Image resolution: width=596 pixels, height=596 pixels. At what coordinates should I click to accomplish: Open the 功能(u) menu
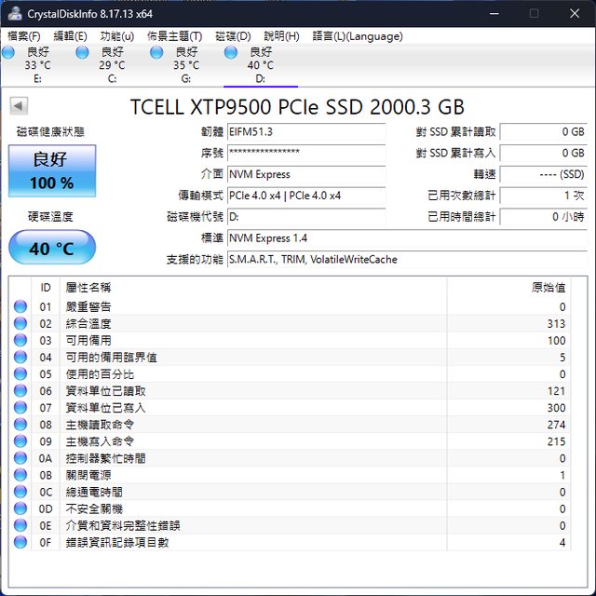[117, 36]
